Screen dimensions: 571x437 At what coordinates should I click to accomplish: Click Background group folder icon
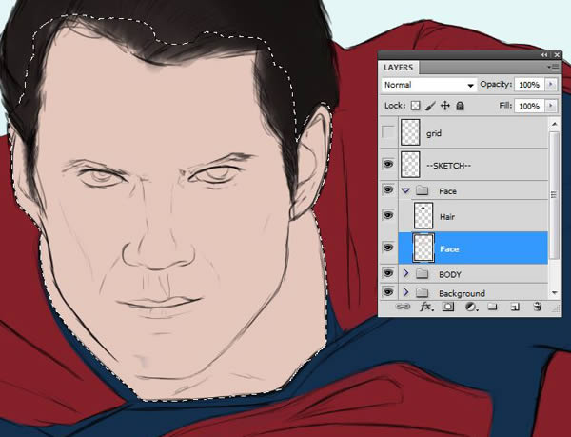(422, 292)
